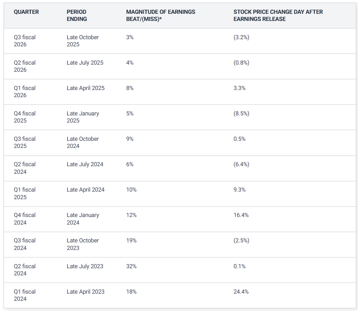Viewport: 358px width, 311px height.
Task: Click the 24.4% stock price change
Action: [x=241, y=292]
